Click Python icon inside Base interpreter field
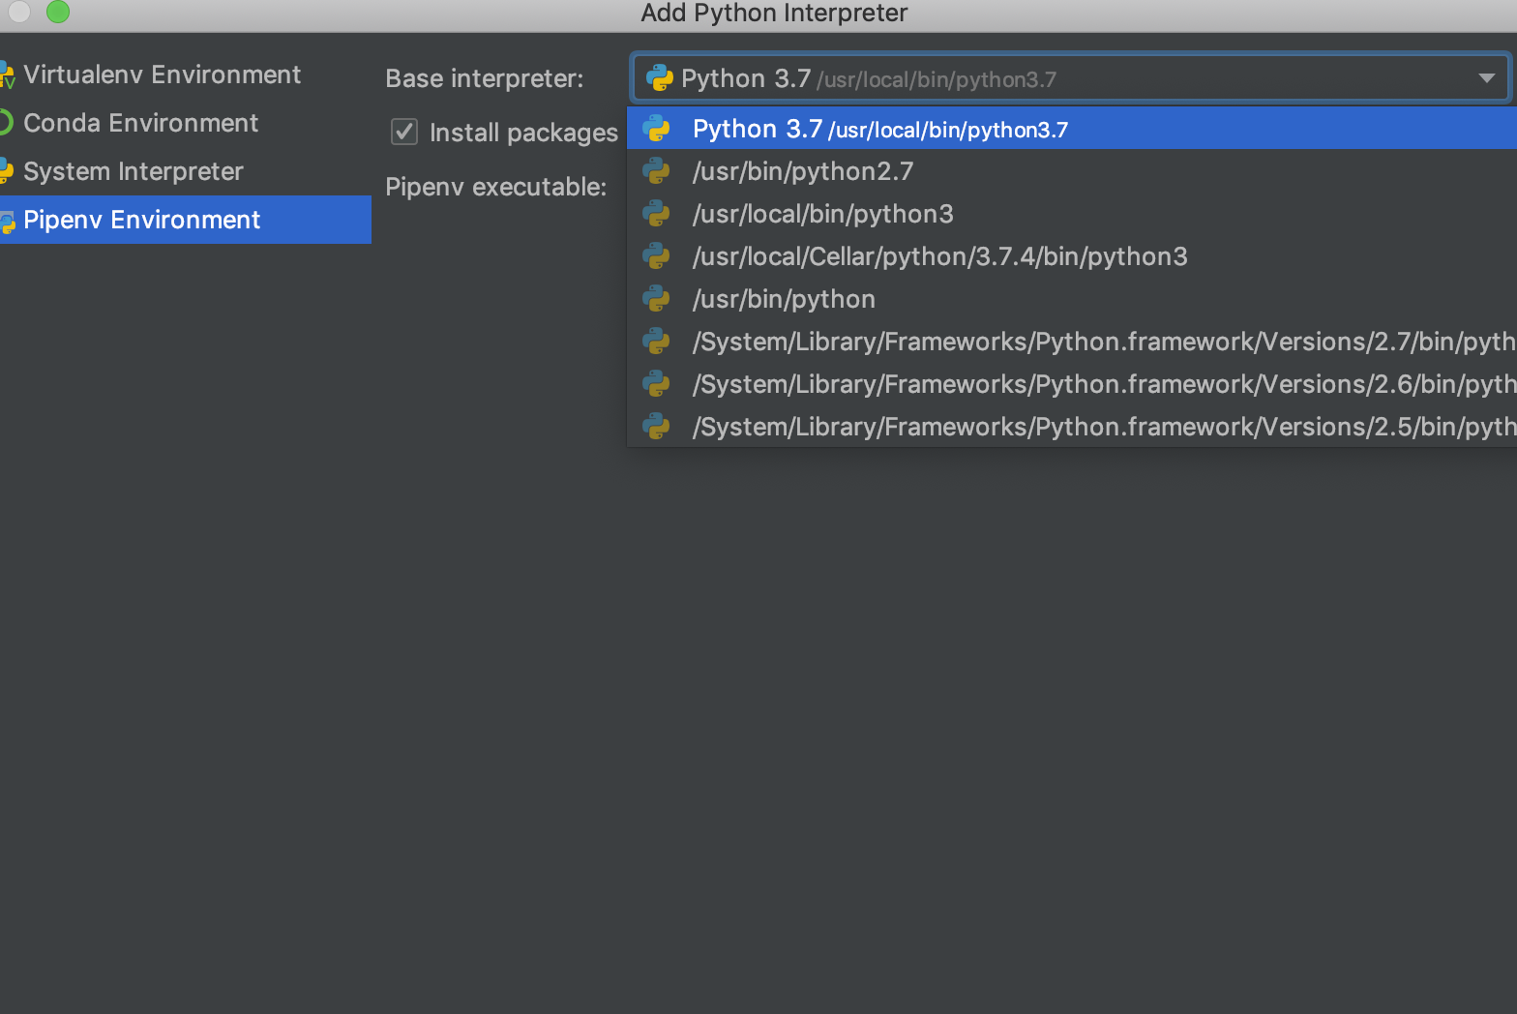 click(x=660, y=78)
